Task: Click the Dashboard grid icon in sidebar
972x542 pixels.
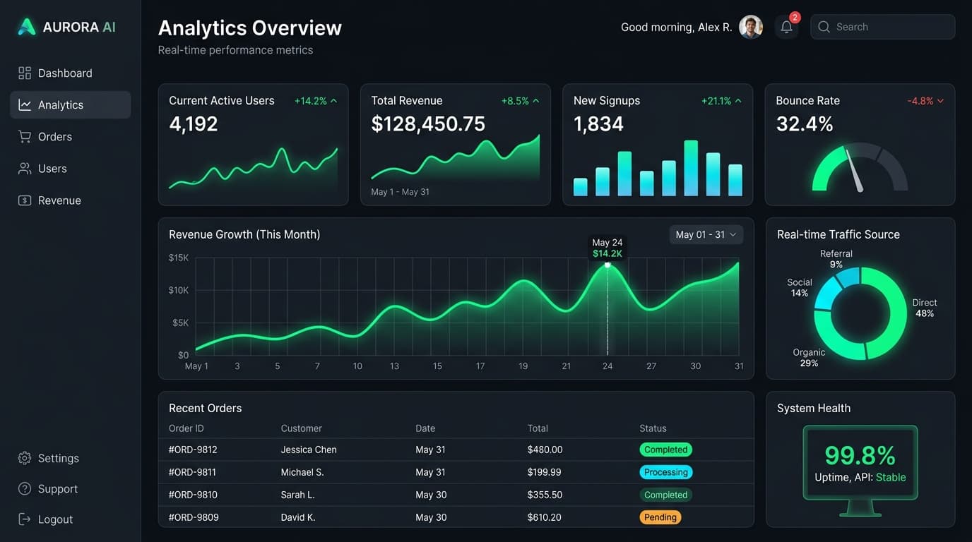Action: coord(25,73)
